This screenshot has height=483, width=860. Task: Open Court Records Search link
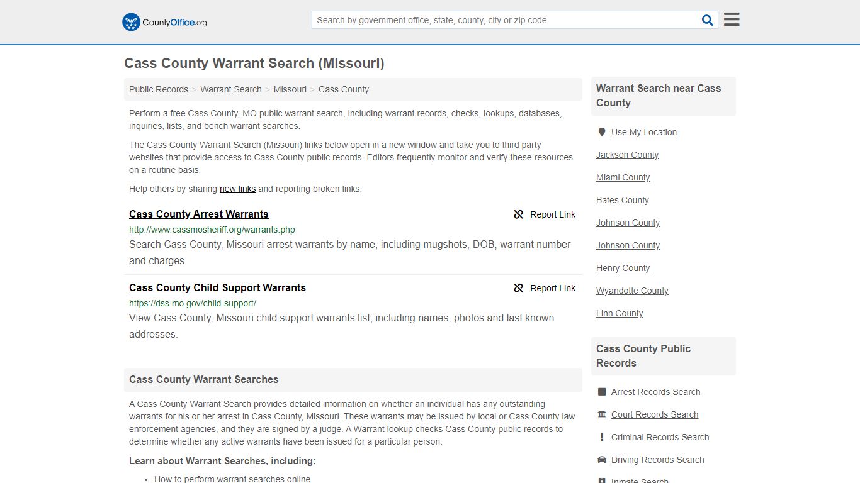point(655,414)
